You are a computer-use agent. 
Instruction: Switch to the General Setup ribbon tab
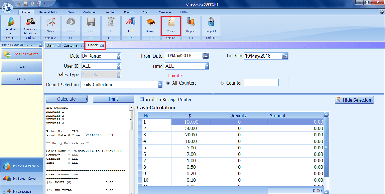48,12
